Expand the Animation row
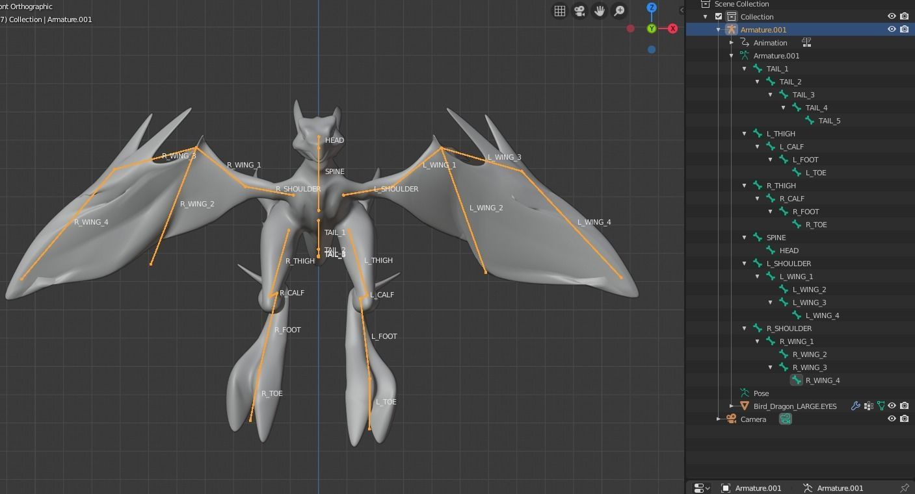This screenshot has width=915, height=494. pos(732,43)
